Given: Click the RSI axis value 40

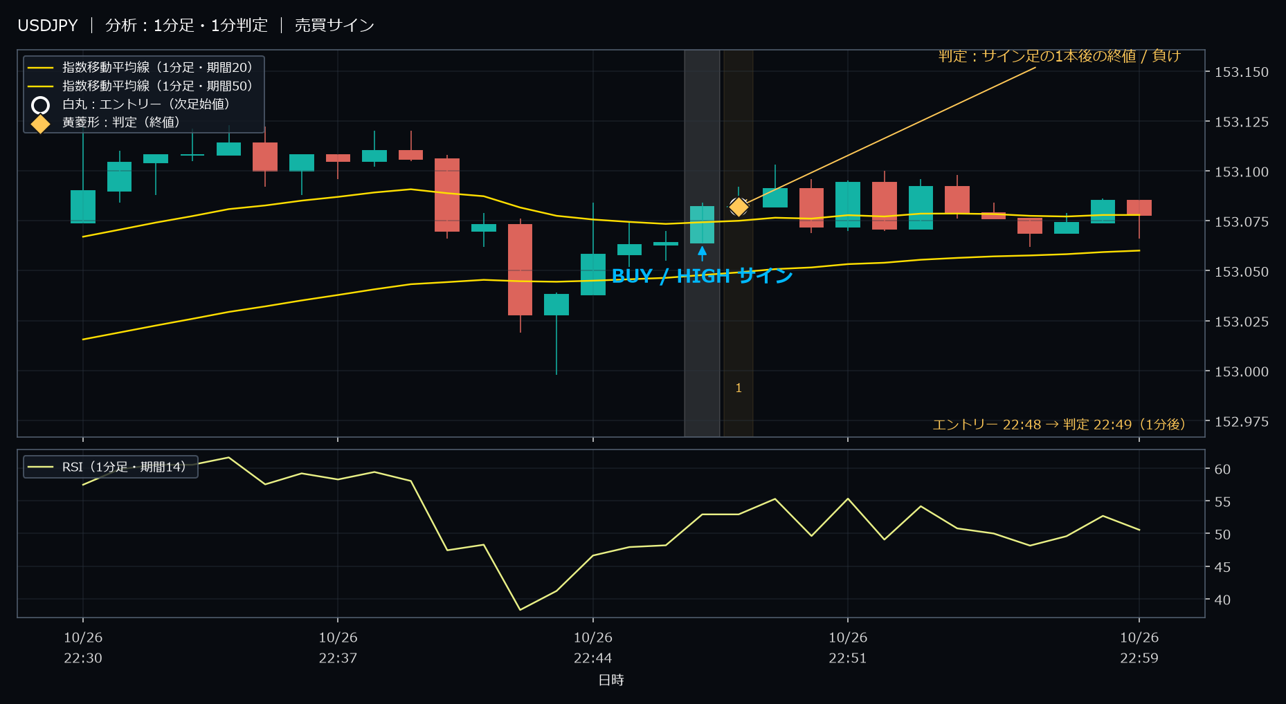Looking at the screenshot, I should pos(1222,600).
